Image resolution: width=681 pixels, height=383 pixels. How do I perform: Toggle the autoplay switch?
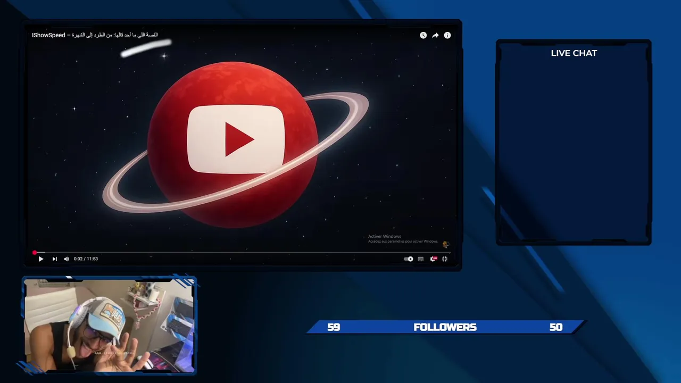click(409, 259)
